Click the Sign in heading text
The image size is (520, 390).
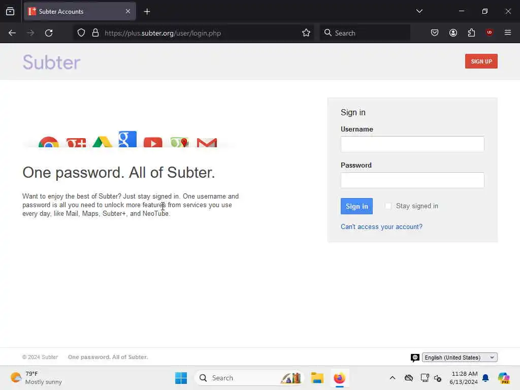pyautogui.click(x=353, y=112)
